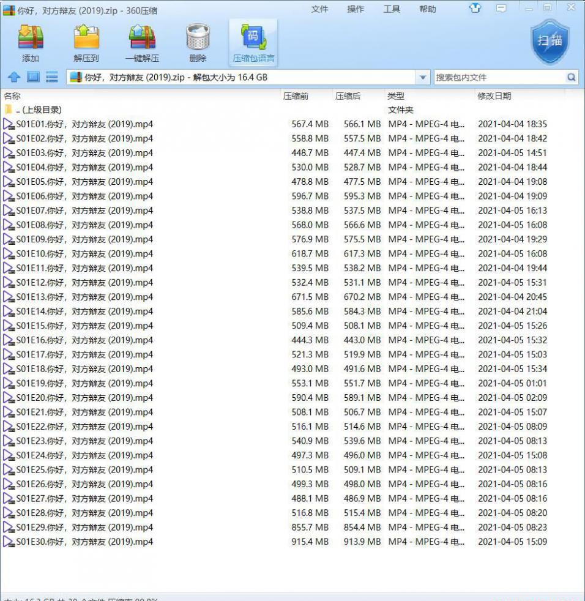The width and height of the screenshot is (585, 601).
Task: Click the parent directory folder icon
Action: click(x=8, y=110)
